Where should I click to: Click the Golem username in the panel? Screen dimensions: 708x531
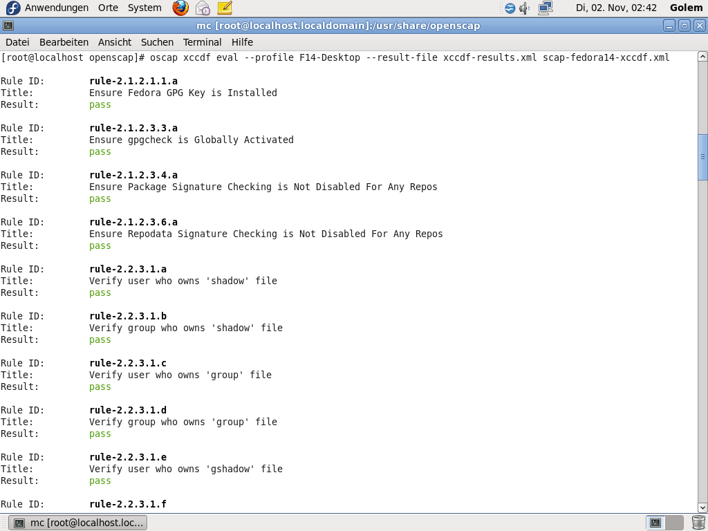(x=686, y=8)
